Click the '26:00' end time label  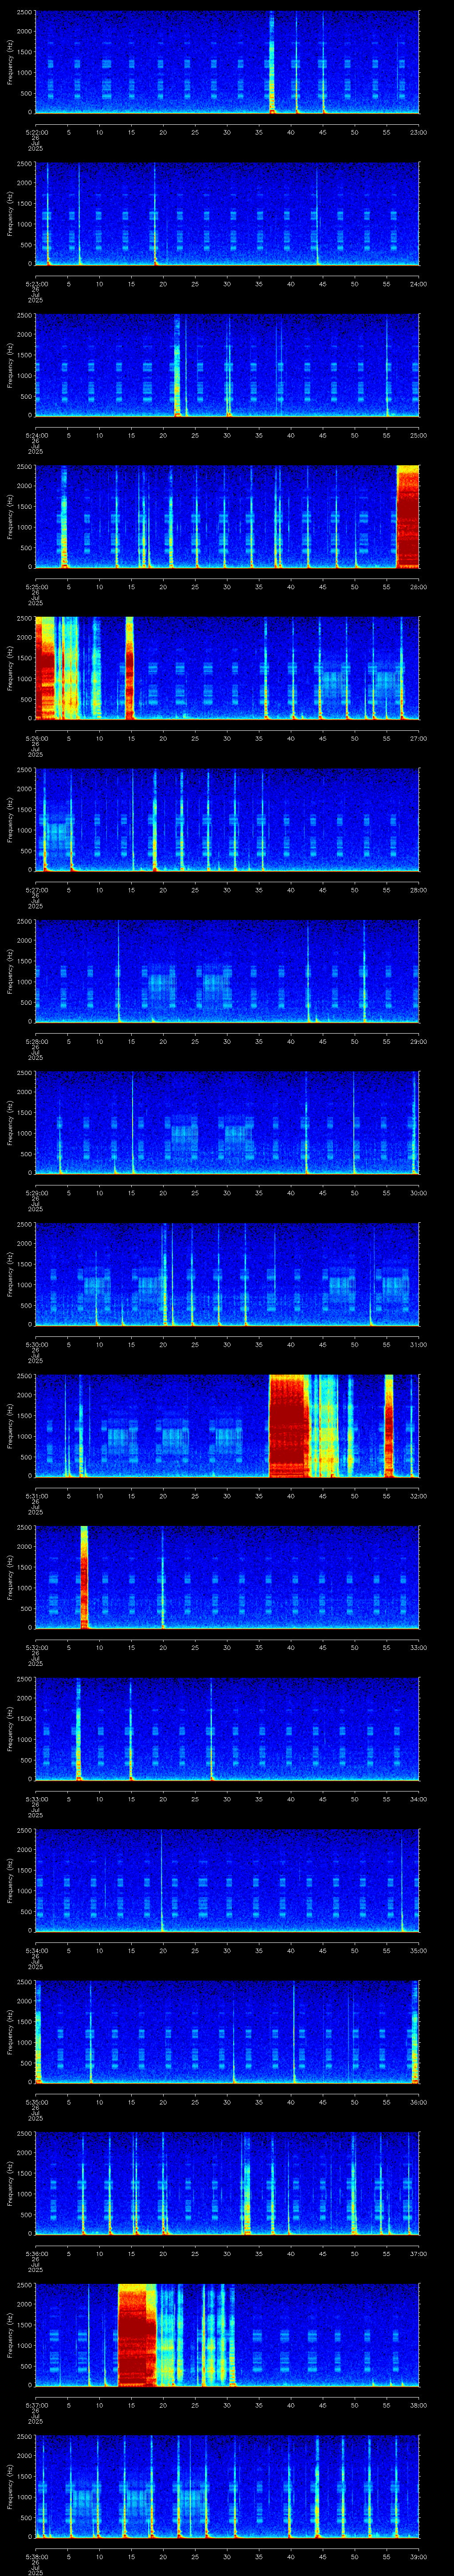click(x=419, y=587)
